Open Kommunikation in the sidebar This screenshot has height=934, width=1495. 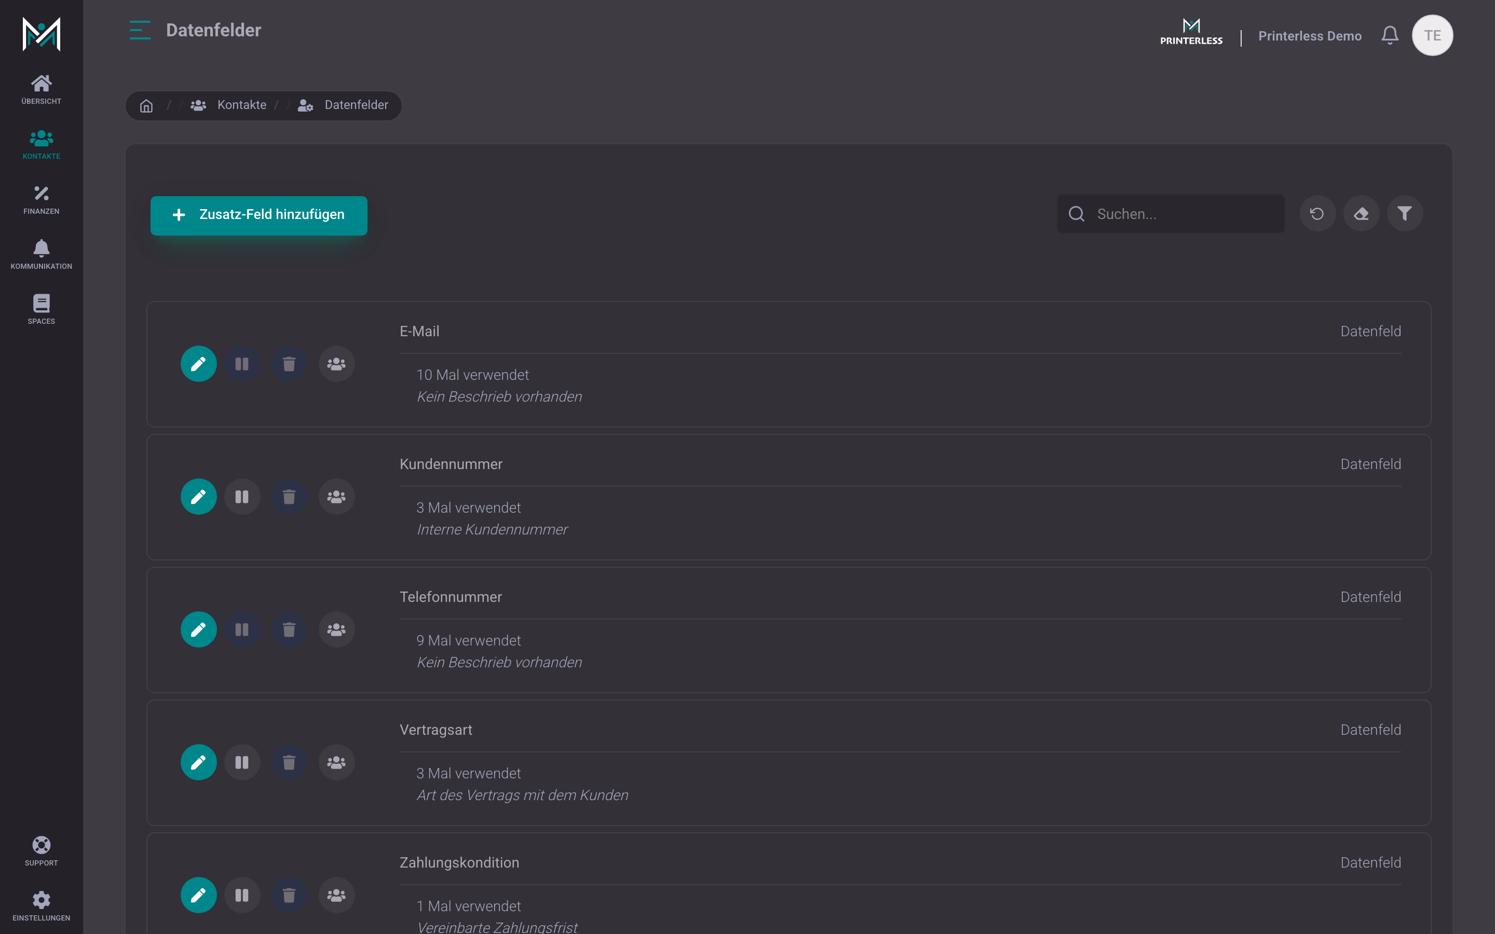pos(42,254)
